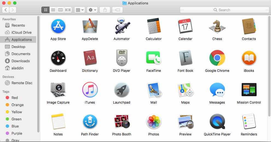Select the iBooks app icon
The height and width of the screenshot is (142, 271).
point(249,58)
